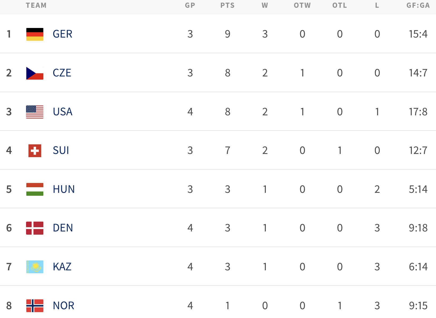The height and width of the screenshot is (318, 436).
Task: Click the OTW column header
Action: click(302, 6)
